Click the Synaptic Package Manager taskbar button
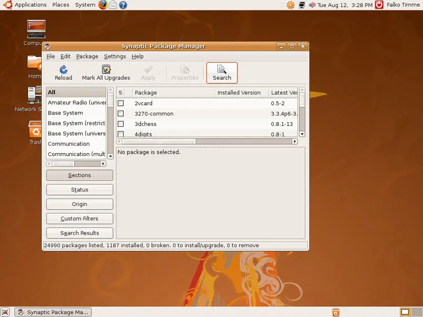This screenshot has width=423, height=317. click(x=53, y=312)
